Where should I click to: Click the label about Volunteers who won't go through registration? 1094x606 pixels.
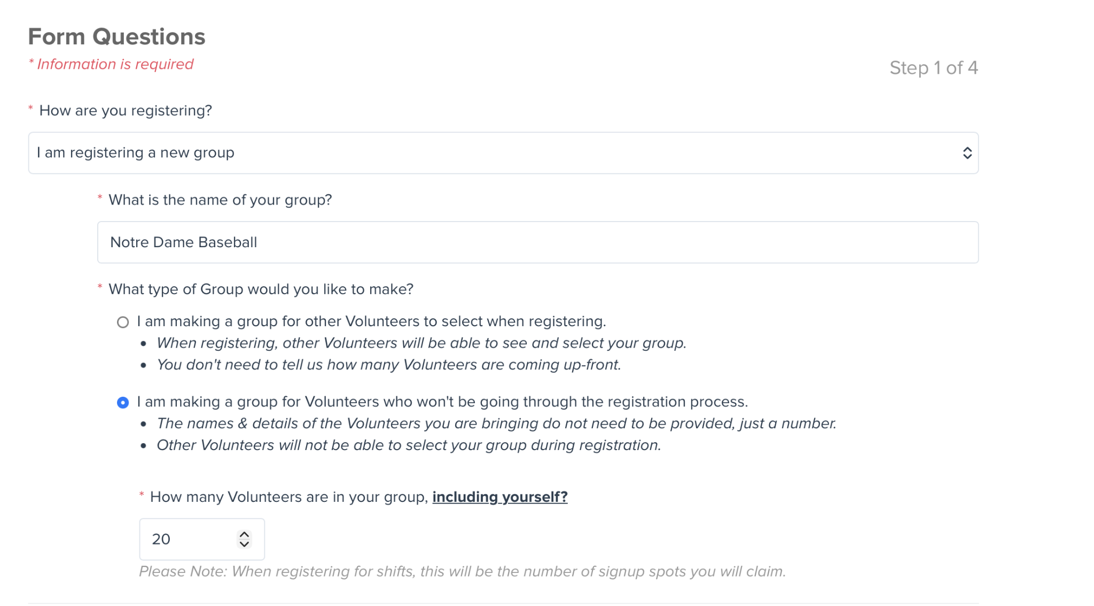(x=442, y=402)
